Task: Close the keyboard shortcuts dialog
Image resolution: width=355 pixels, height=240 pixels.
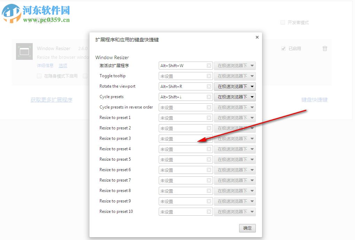Action: [x=257, y=37]
